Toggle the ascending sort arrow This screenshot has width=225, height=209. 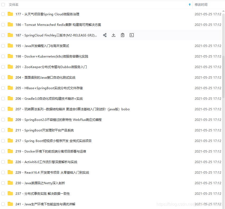[189, 4]
